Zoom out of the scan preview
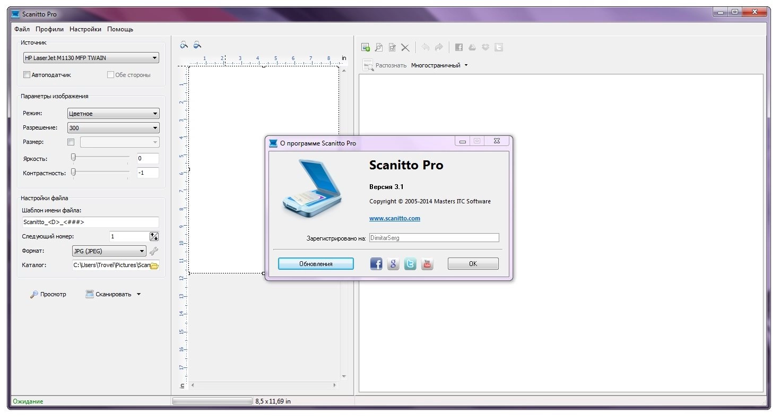 tap(197, 45)
